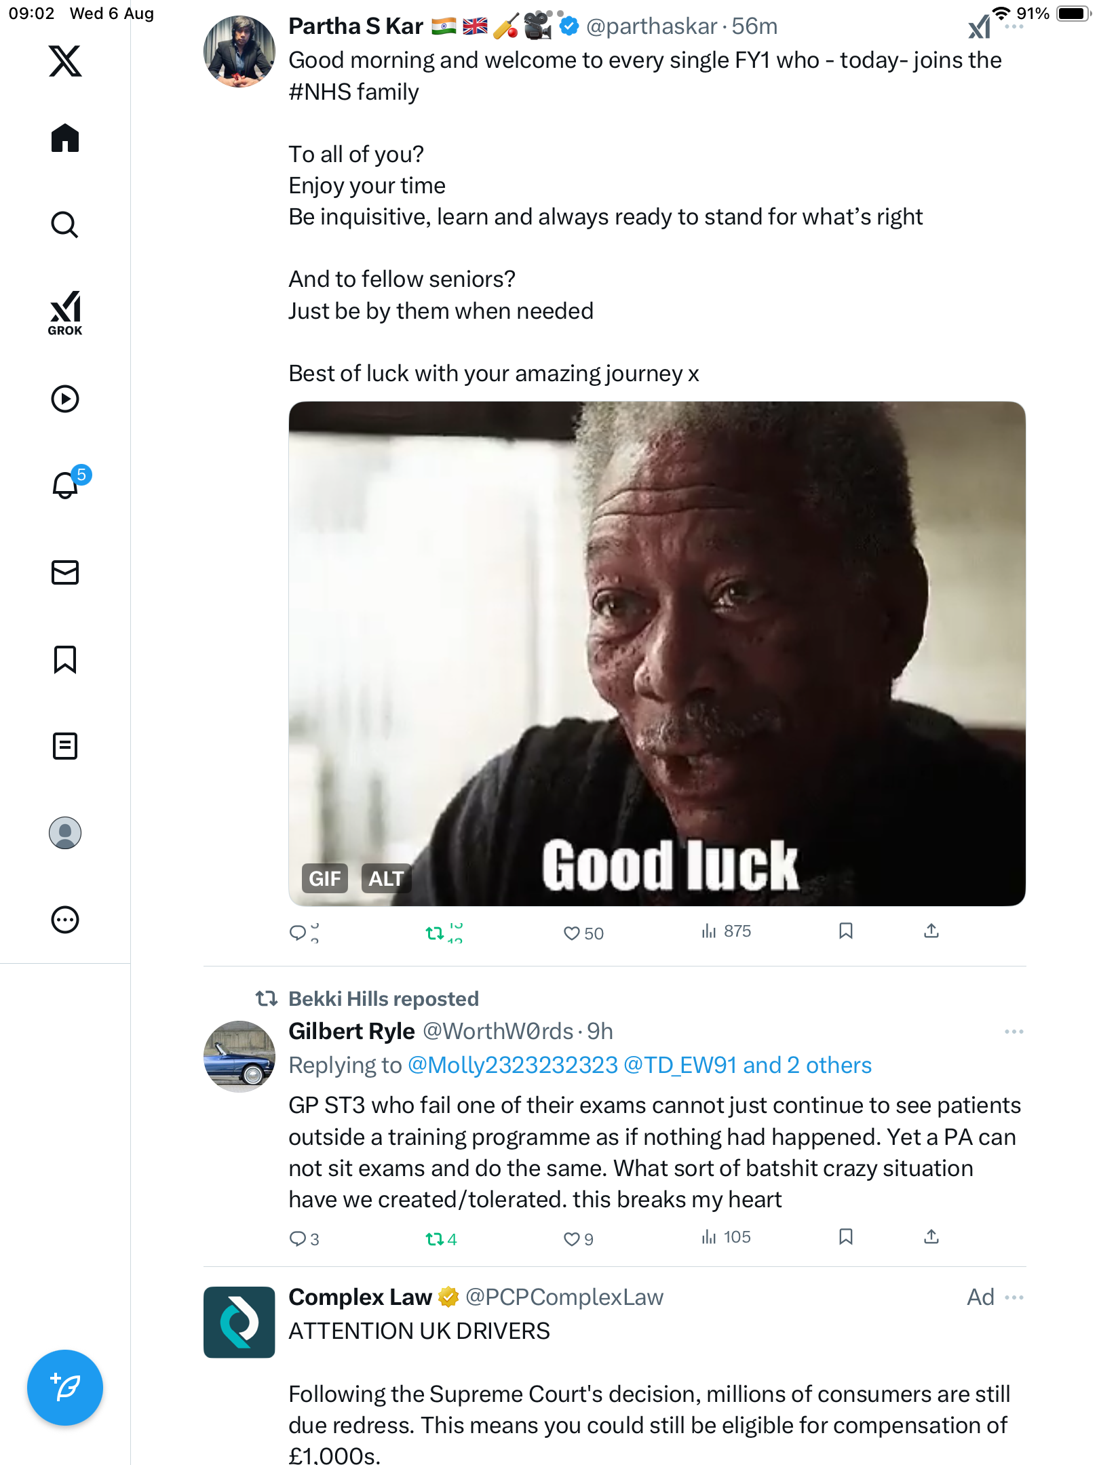Compose a new post

[65, 1388]
